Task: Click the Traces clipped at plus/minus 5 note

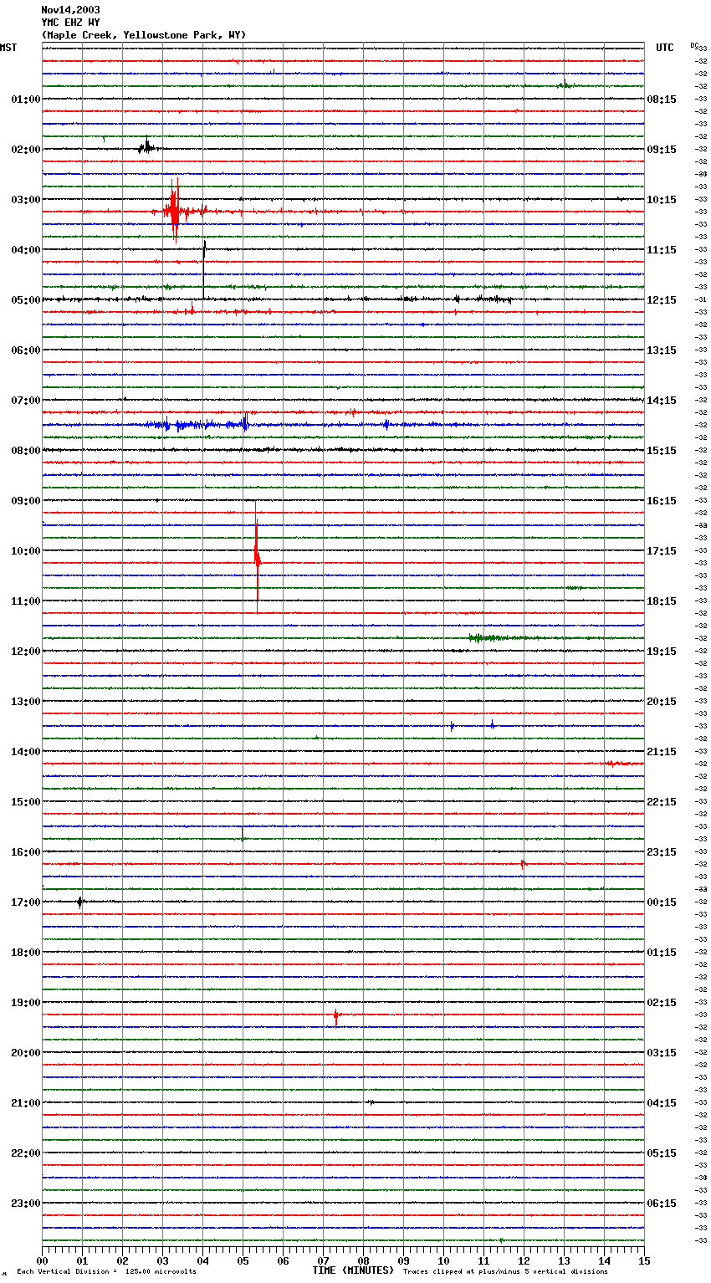Action: [505, 1271]
